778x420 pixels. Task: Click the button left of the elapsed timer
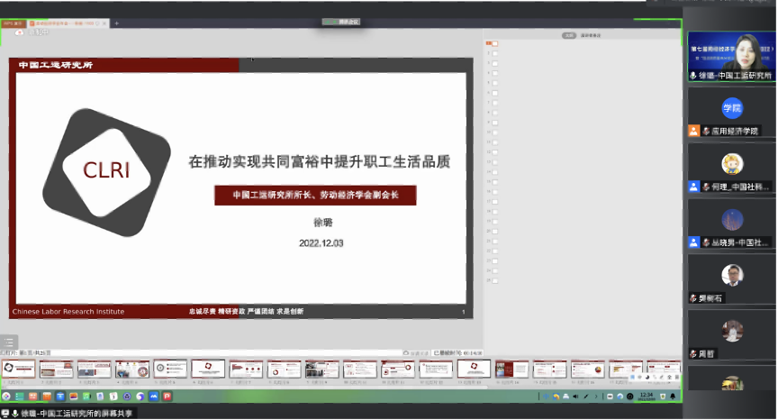[416, 353]
